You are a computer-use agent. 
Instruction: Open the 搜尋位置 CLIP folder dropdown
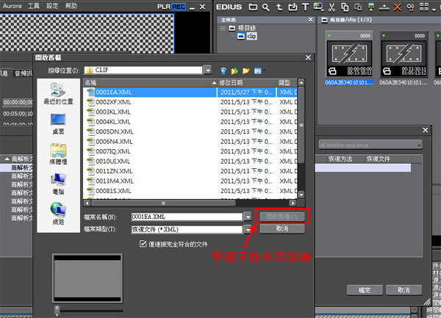point(207,70)
